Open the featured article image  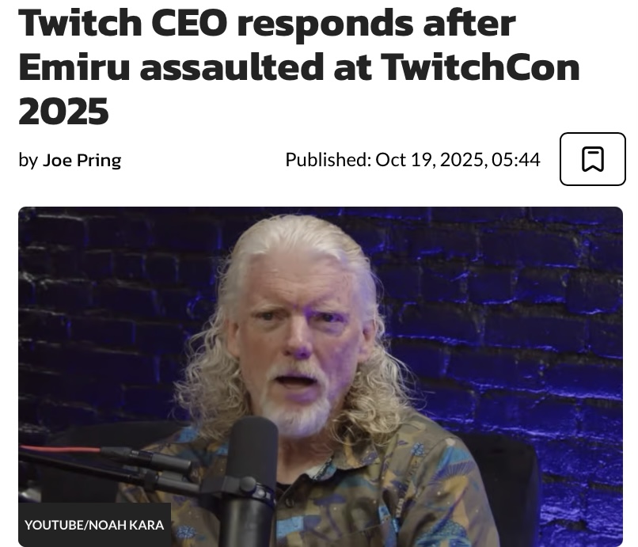coord(321,377)
